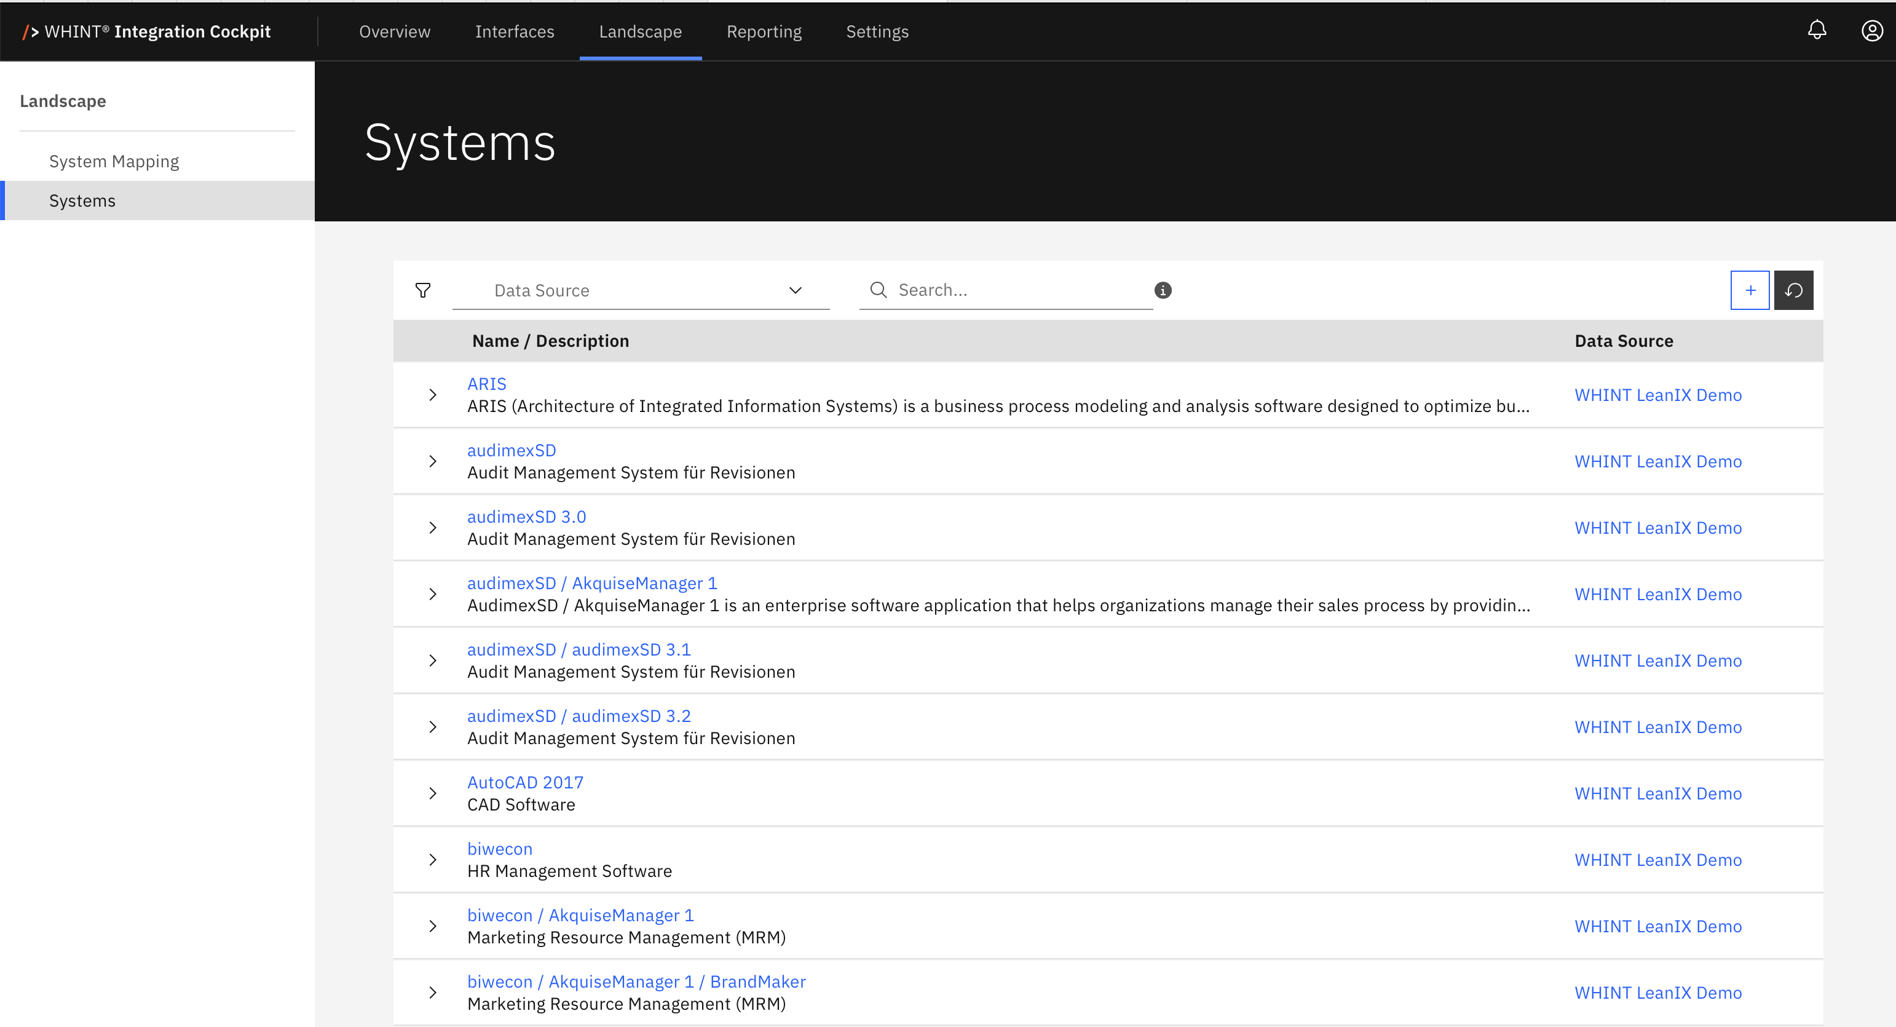Screen dimensions: 1896x1027
Task: Expand the biwecon HR Management row
Action: coord(433,859)
